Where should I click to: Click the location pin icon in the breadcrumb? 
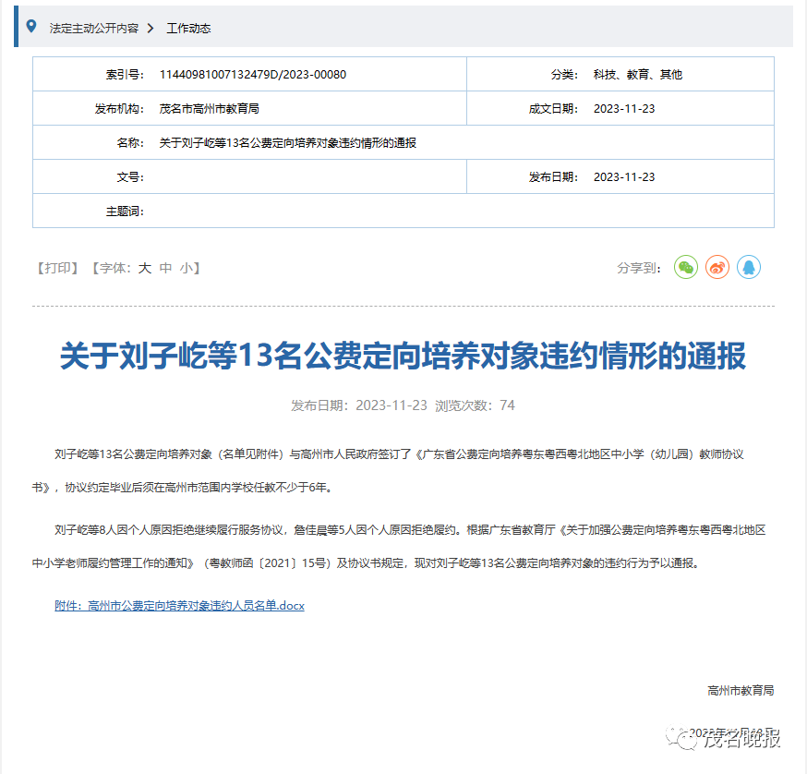[33, 27]
